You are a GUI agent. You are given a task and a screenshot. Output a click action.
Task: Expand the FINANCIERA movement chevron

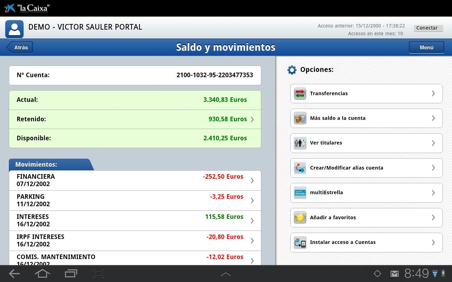252,180
